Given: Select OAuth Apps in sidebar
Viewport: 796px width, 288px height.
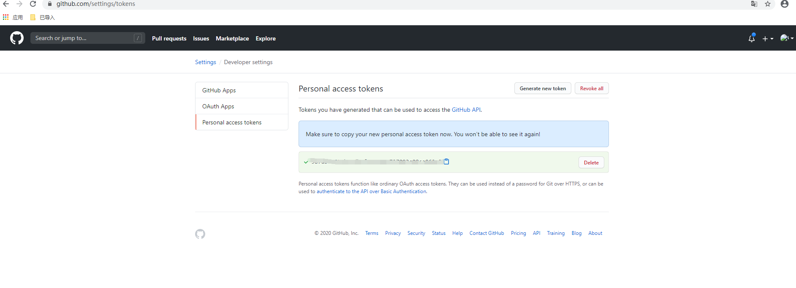Looking at the screenshot, I should coord(242,106).
